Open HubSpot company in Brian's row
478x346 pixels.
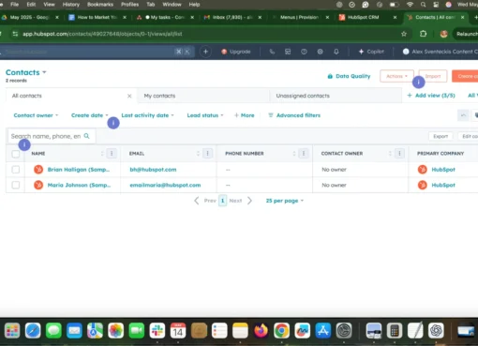click(443, 170)
